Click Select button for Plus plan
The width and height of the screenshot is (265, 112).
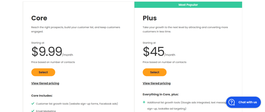[x=154, y=72]
